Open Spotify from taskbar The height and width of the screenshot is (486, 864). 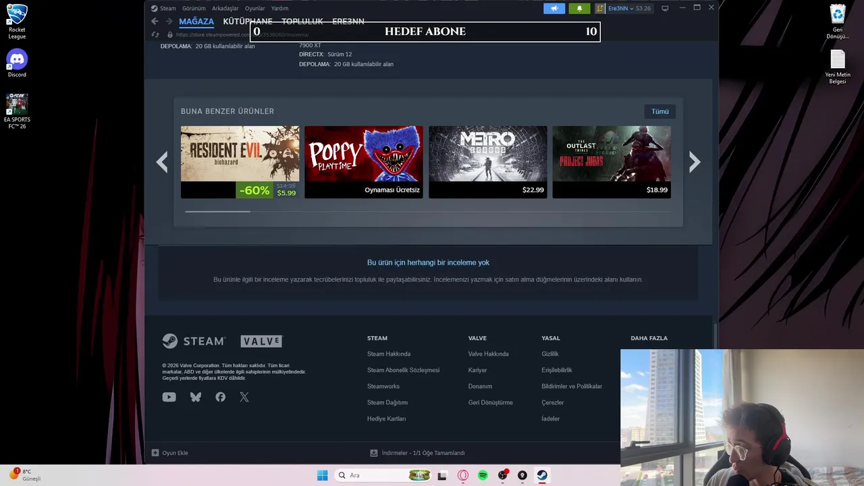click(x=483, y=475)
